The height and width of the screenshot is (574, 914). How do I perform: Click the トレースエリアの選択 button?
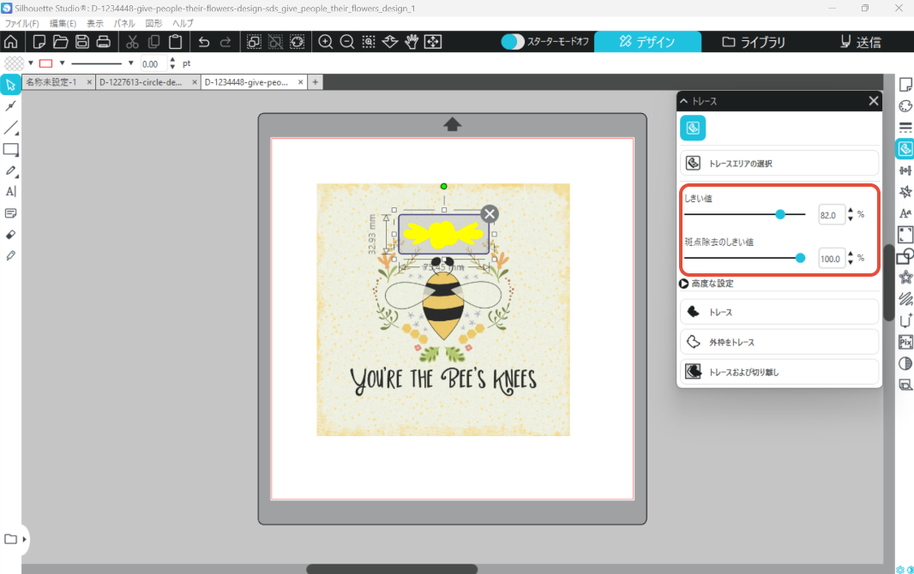[x=779, y=163]
